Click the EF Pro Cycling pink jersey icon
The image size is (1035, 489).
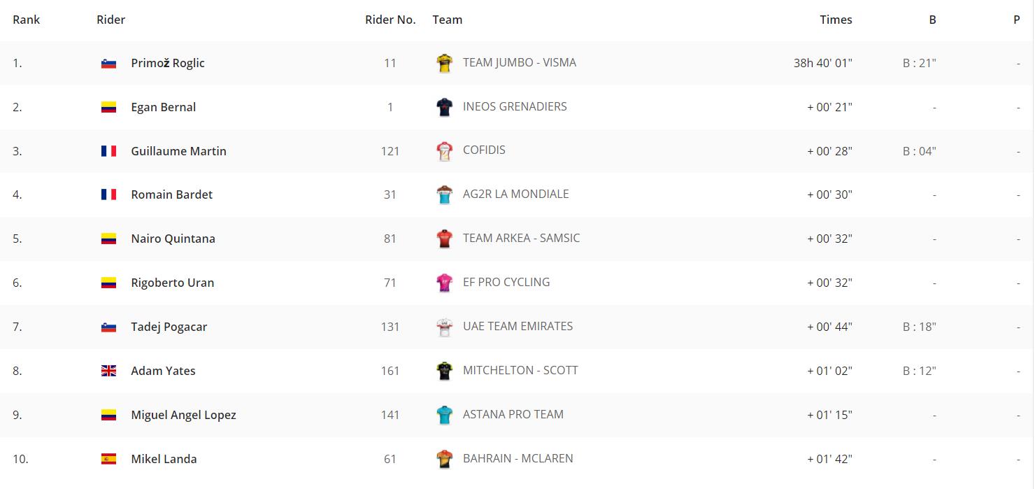pyautogui.click(x=444, y=283)
